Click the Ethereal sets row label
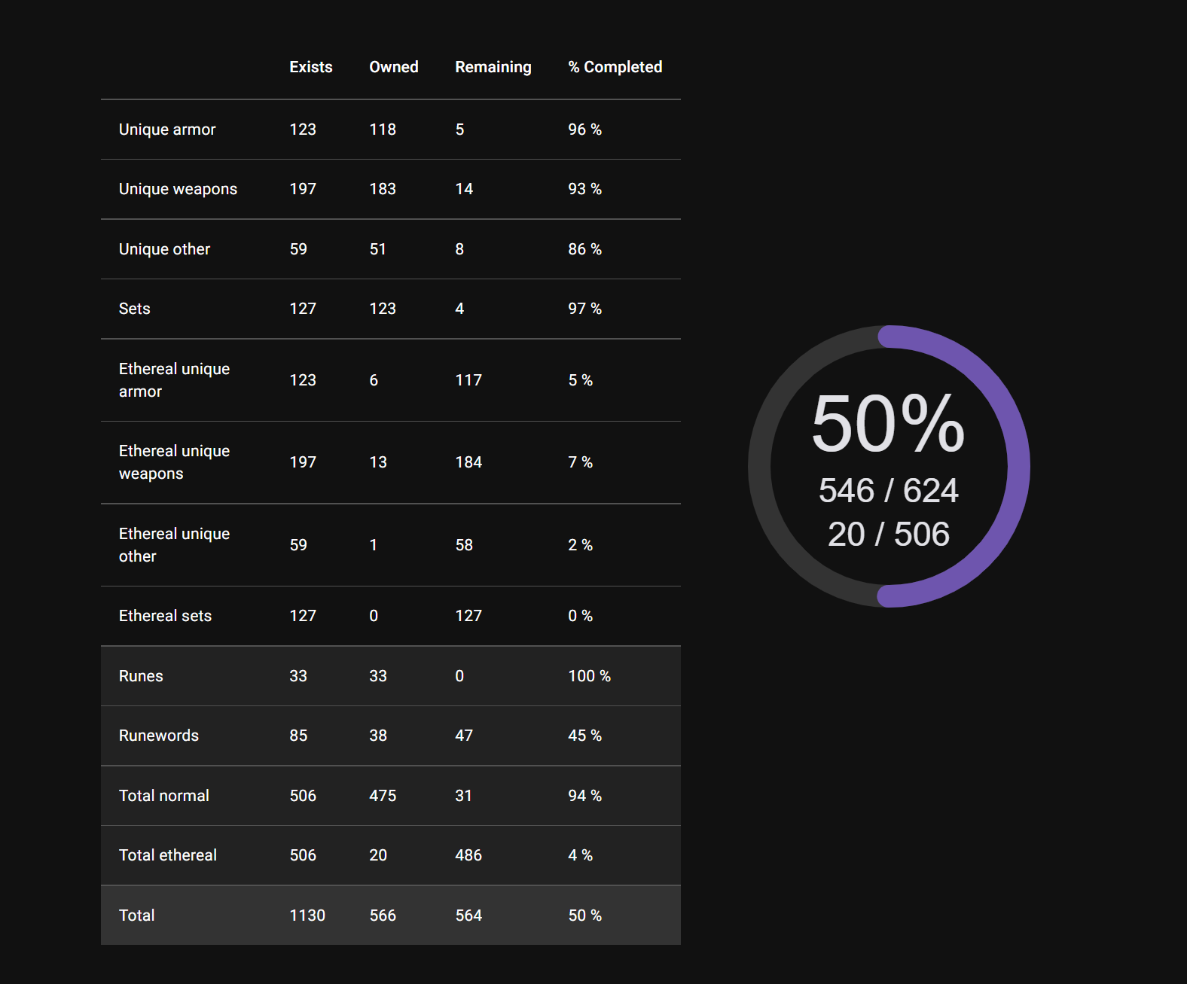The image size is (1187, 984). coord(165,616)
